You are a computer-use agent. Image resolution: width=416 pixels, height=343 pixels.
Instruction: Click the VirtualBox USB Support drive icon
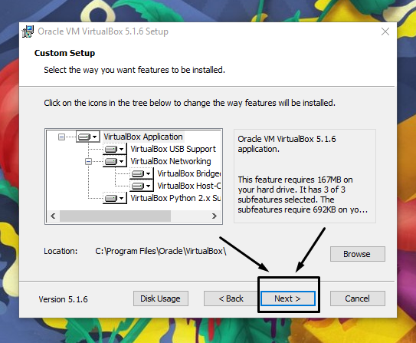tap(111, 150)
